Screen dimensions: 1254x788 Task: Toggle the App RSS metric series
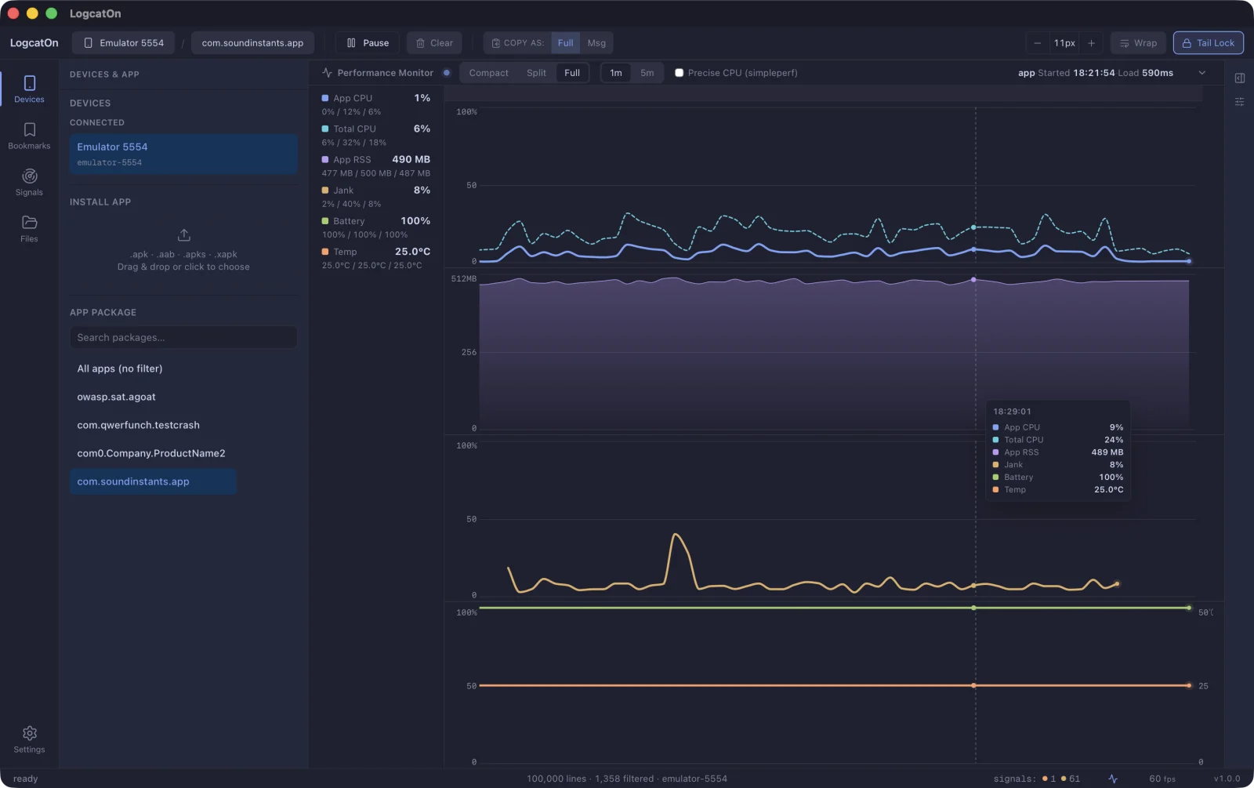click(x=376, y=165)
